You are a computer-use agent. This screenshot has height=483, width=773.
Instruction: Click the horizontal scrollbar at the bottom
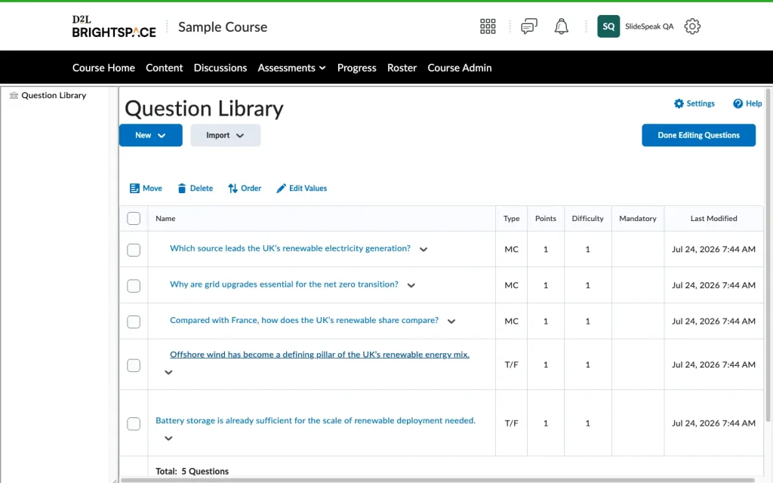(438, 479)
